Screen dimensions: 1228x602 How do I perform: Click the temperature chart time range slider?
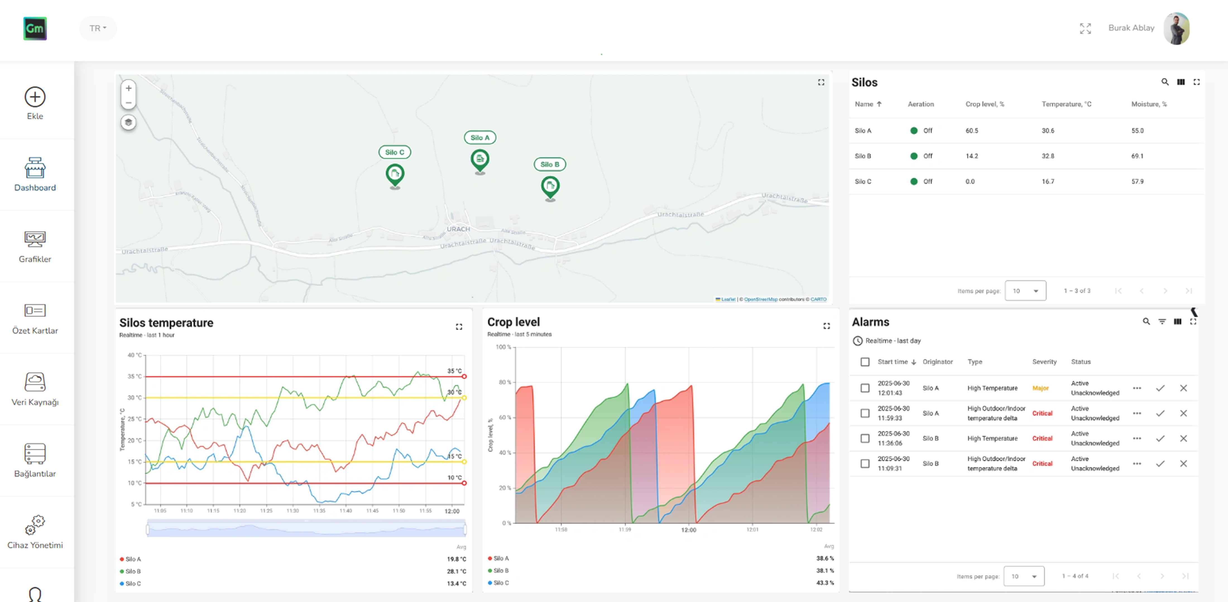coord(306,529)
